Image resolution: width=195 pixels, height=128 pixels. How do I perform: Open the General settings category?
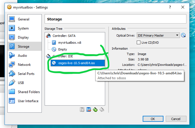coord(24,19)
